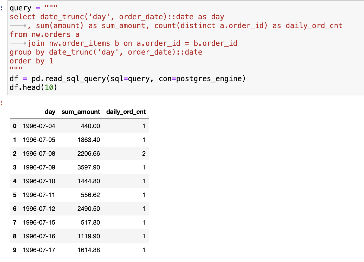Select date cell 1996-07-12
This screenshot has height=262, width=364.
click(x=39, y=209)
